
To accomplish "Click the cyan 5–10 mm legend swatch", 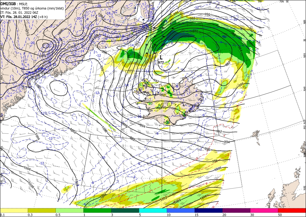I will coord(153,210).
